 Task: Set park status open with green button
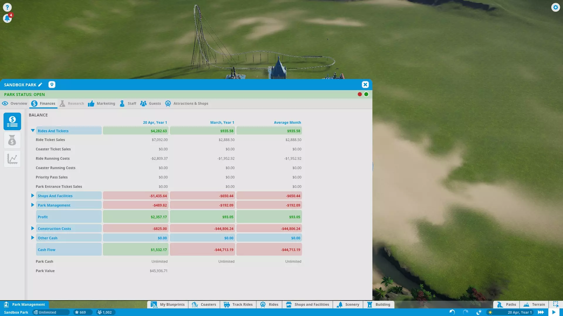pos(366,94)
